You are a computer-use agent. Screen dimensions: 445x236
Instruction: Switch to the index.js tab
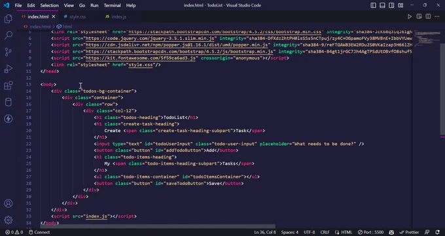[116, 17]
